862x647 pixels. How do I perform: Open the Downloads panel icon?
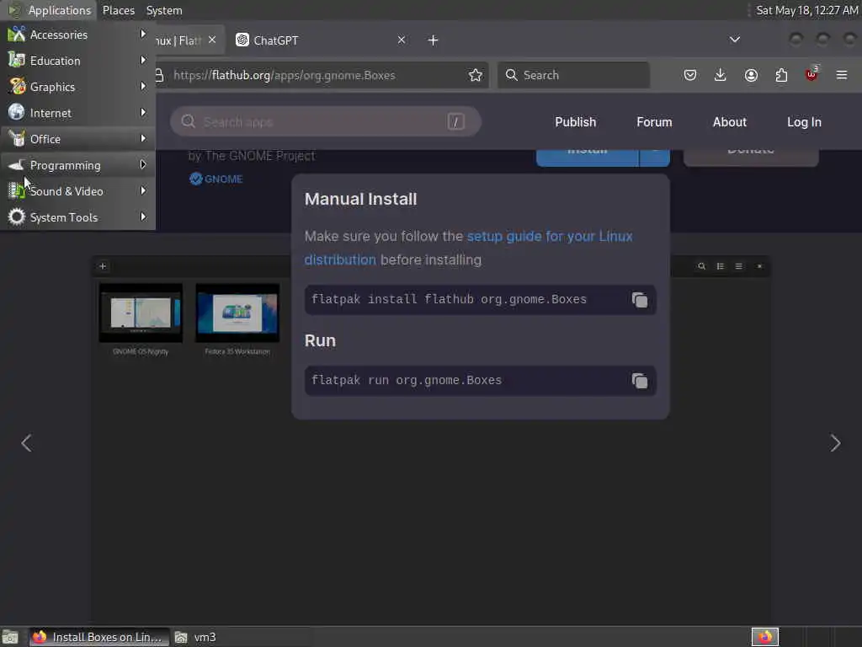[x=721, y=75]
